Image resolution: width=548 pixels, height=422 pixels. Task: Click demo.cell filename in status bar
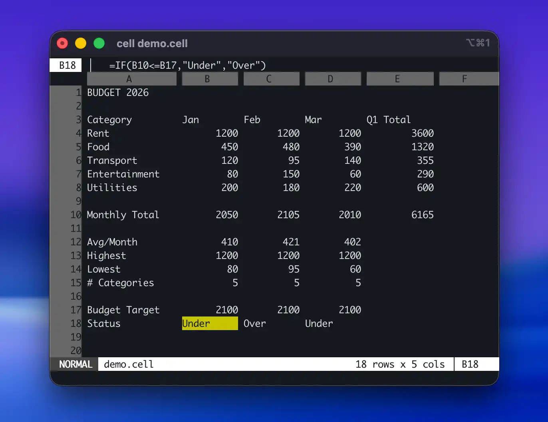click(129, 364)
